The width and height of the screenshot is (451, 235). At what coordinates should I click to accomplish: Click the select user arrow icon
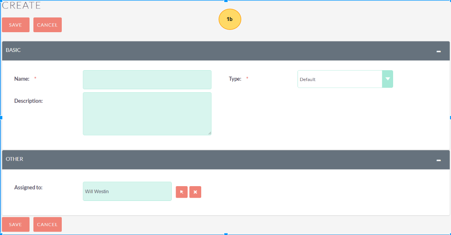pos(181,192)
